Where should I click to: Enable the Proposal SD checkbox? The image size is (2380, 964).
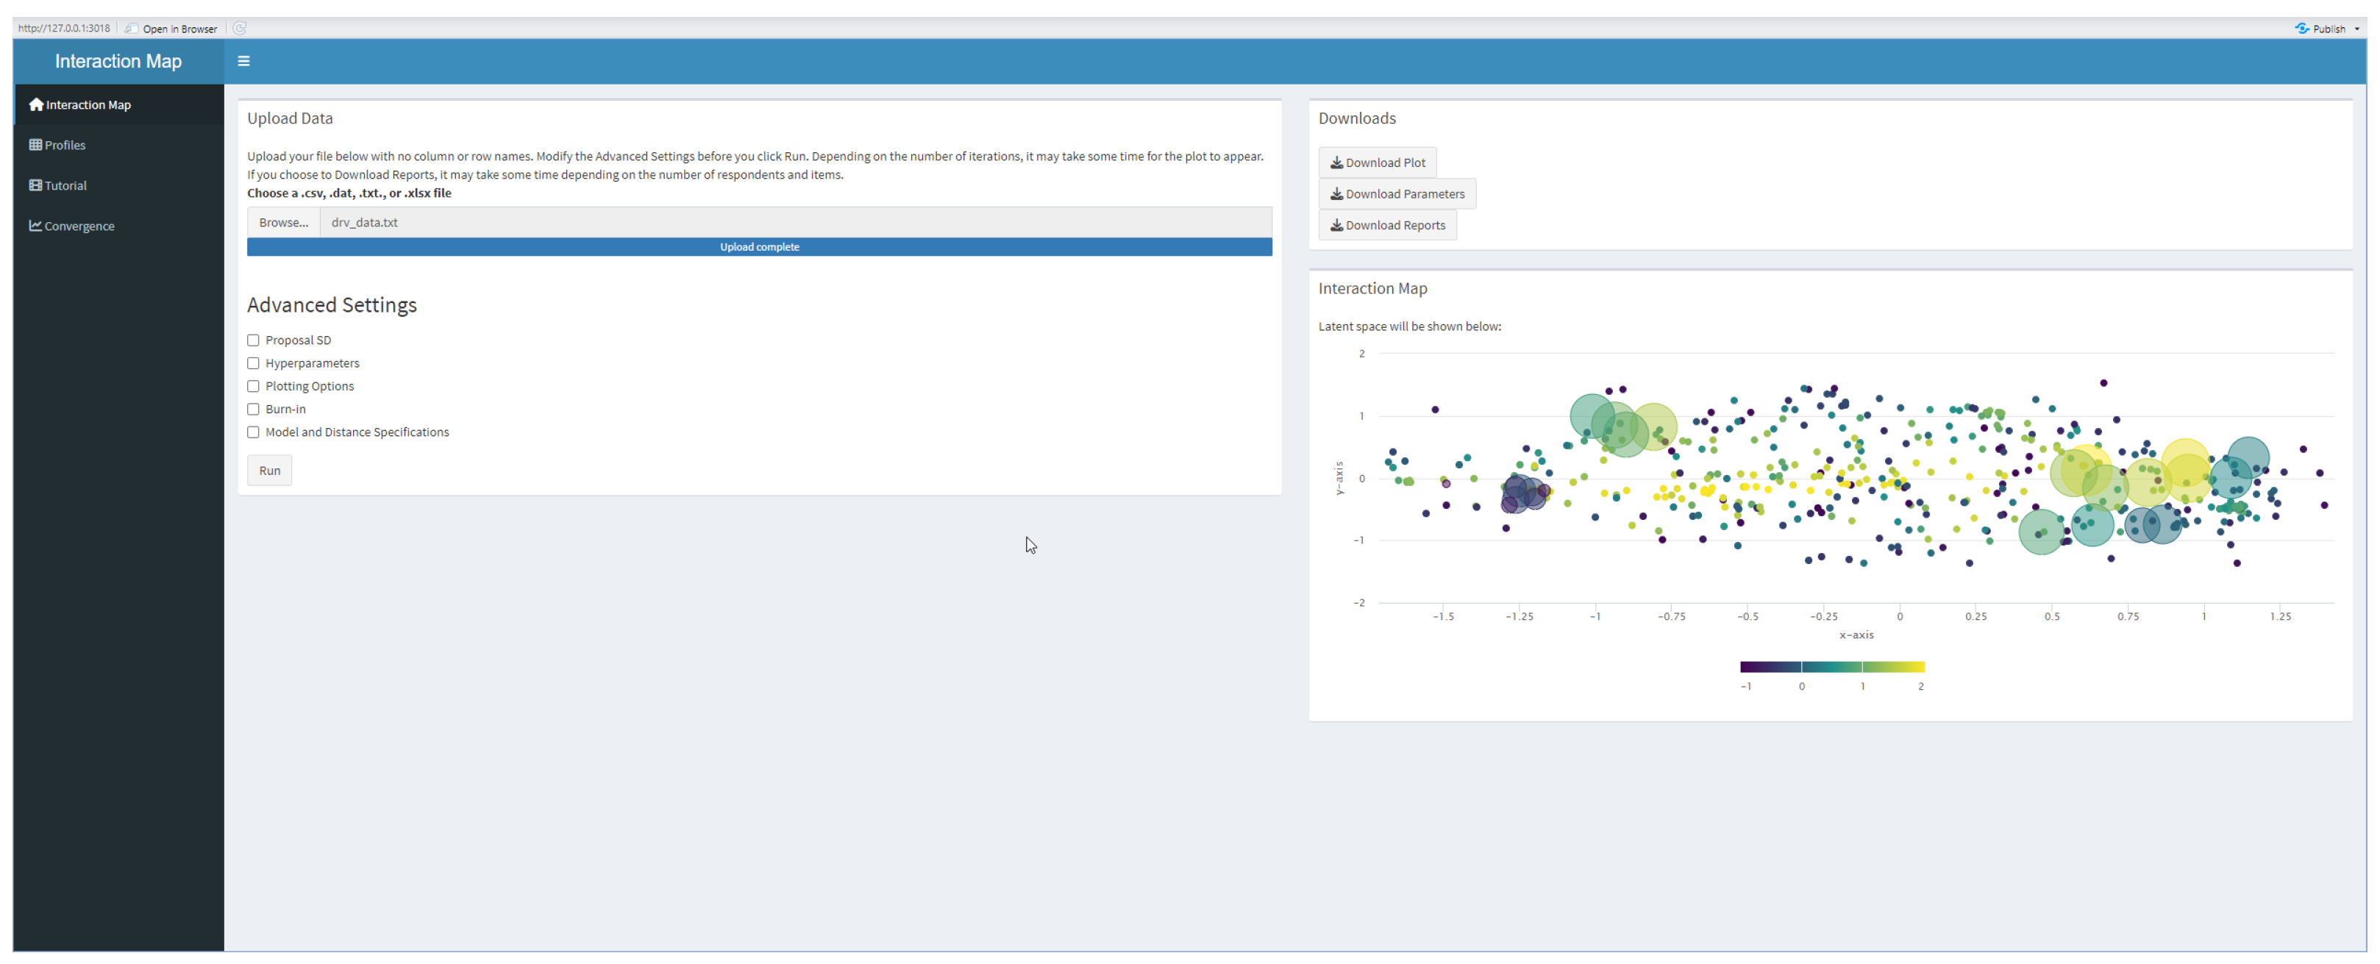[x=253, y=340]
